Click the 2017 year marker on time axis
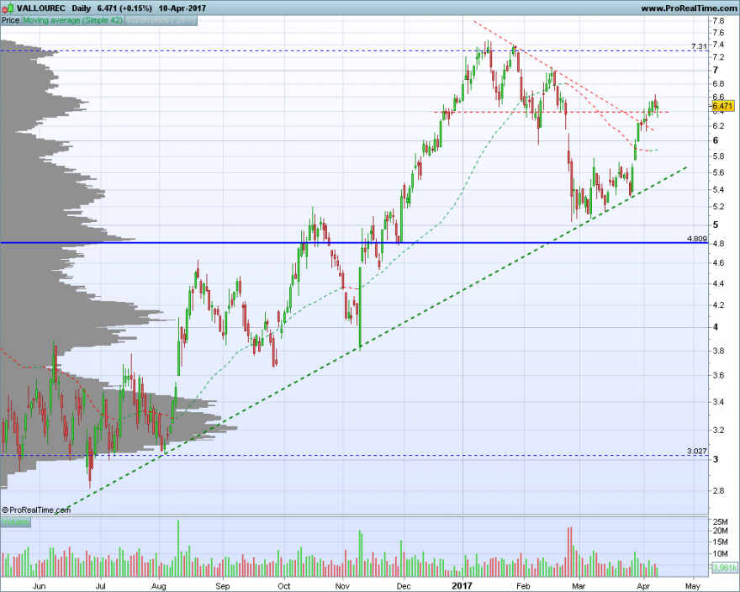Image resolution: width=740 pixels, height=592 pixels. [462, 586]
